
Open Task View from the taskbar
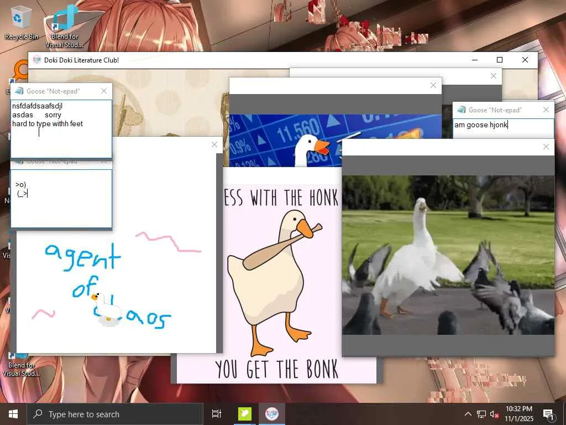click(x=217, y=414)
